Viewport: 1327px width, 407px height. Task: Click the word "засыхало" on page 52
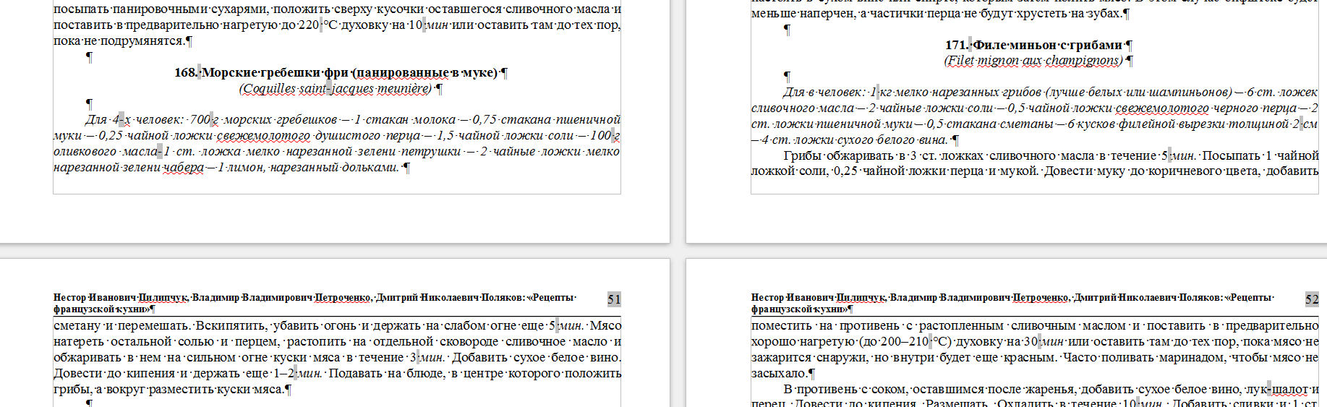click(x=779, y=374)
